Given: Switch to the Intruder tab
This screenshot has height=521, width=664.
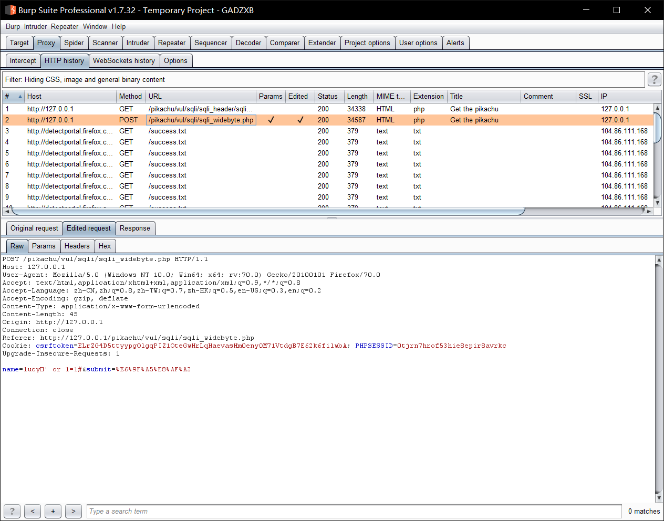Looking at the screenshot, I should pos(138,43).
